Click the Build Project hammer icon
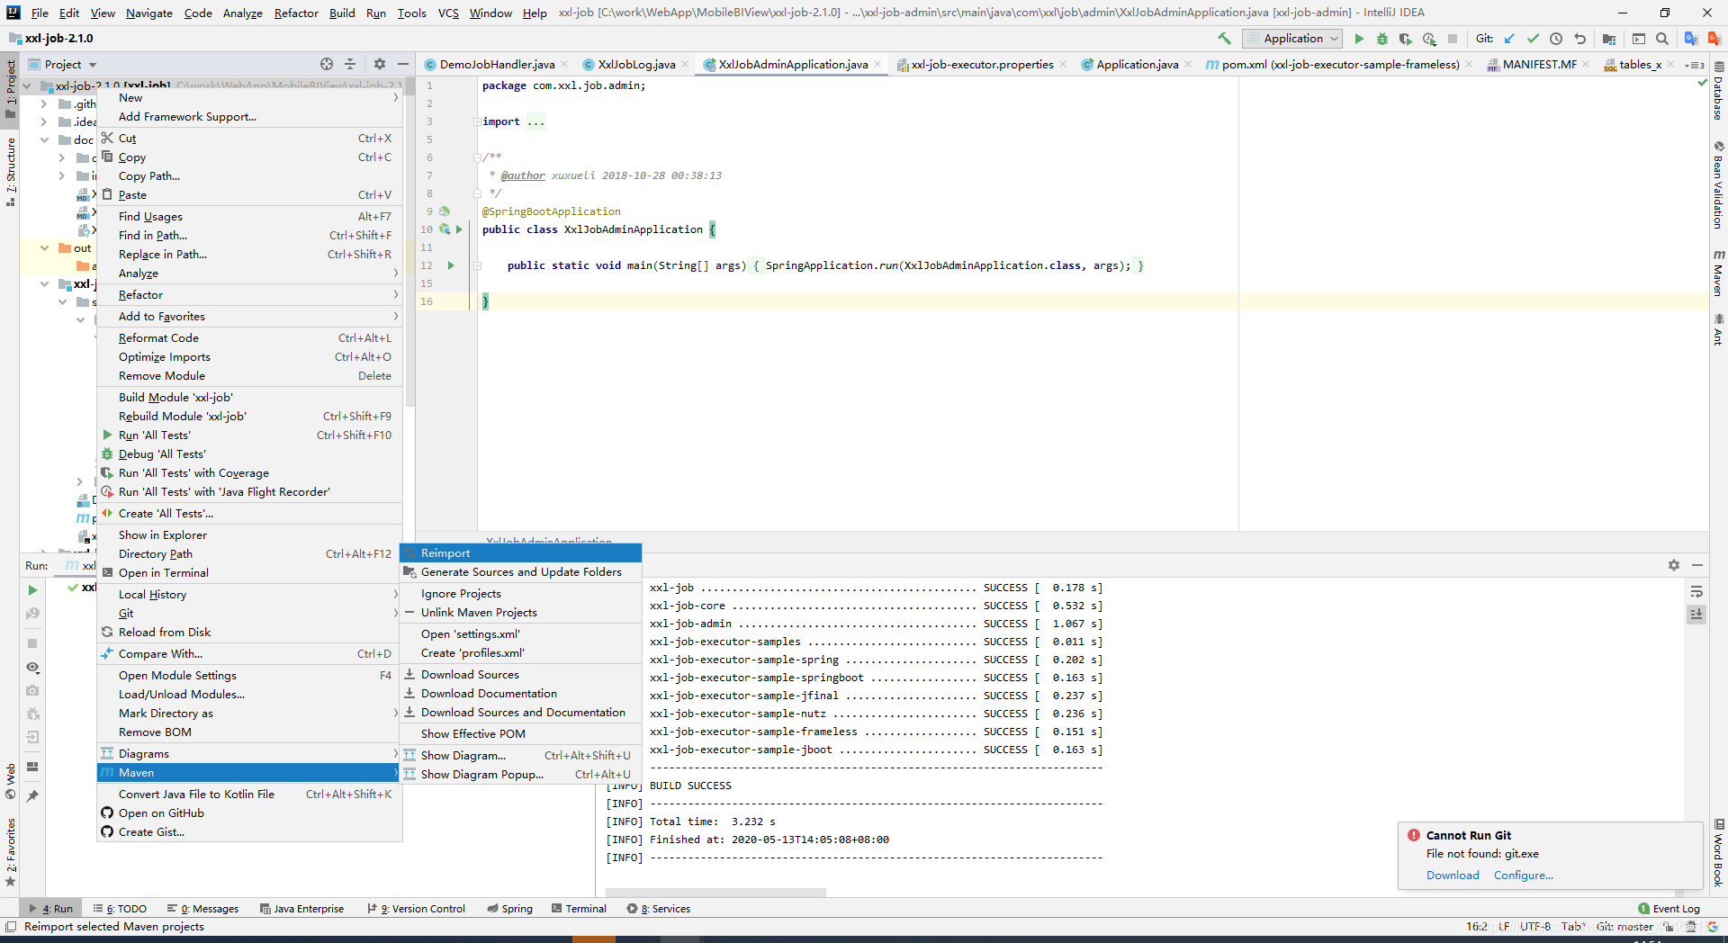 click(x=1224, y=39)
